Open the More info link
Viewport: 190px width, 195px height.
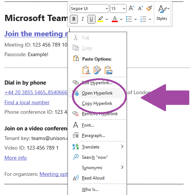[x=15, y=158]
